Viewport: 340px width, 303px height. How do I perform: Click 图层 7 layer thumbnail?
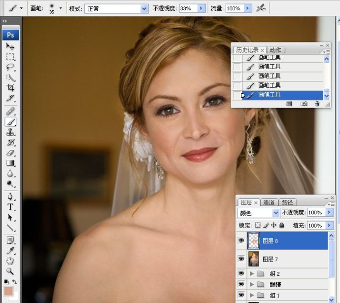click(253, 259)
